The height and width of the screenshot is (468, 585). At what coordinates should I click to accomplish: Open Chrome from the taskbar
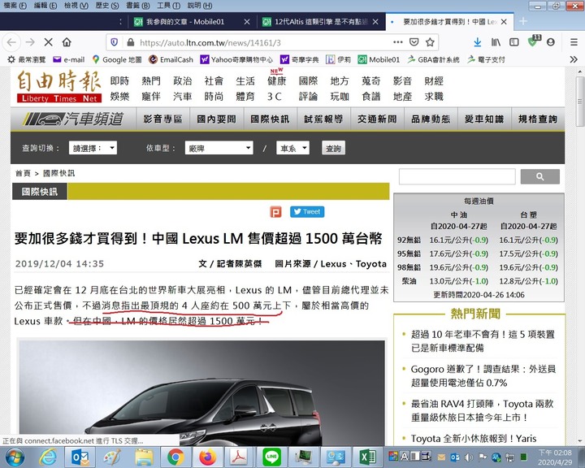175,457
